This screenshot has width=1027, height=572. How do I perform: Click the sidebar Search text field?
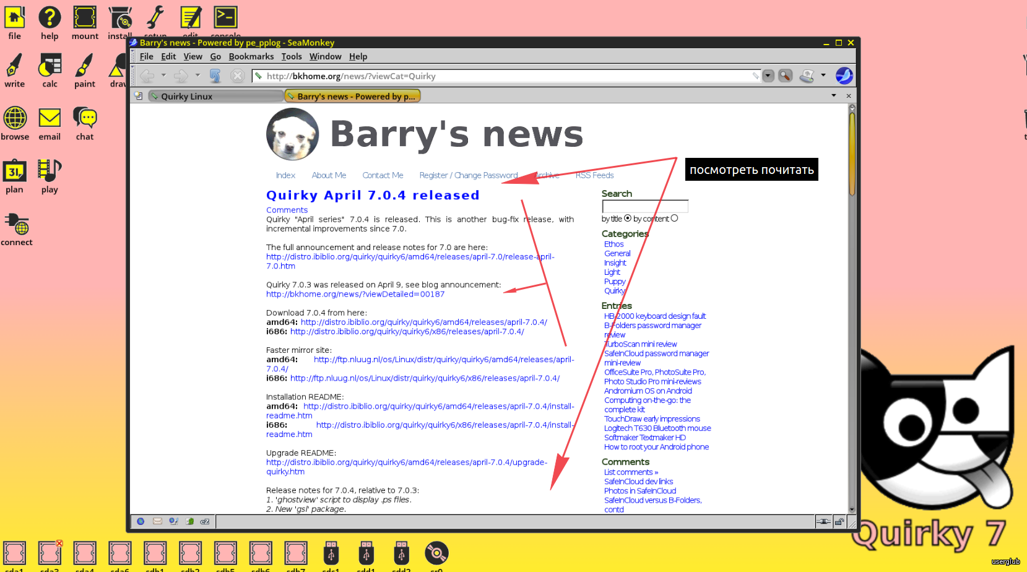click(645, 206)
